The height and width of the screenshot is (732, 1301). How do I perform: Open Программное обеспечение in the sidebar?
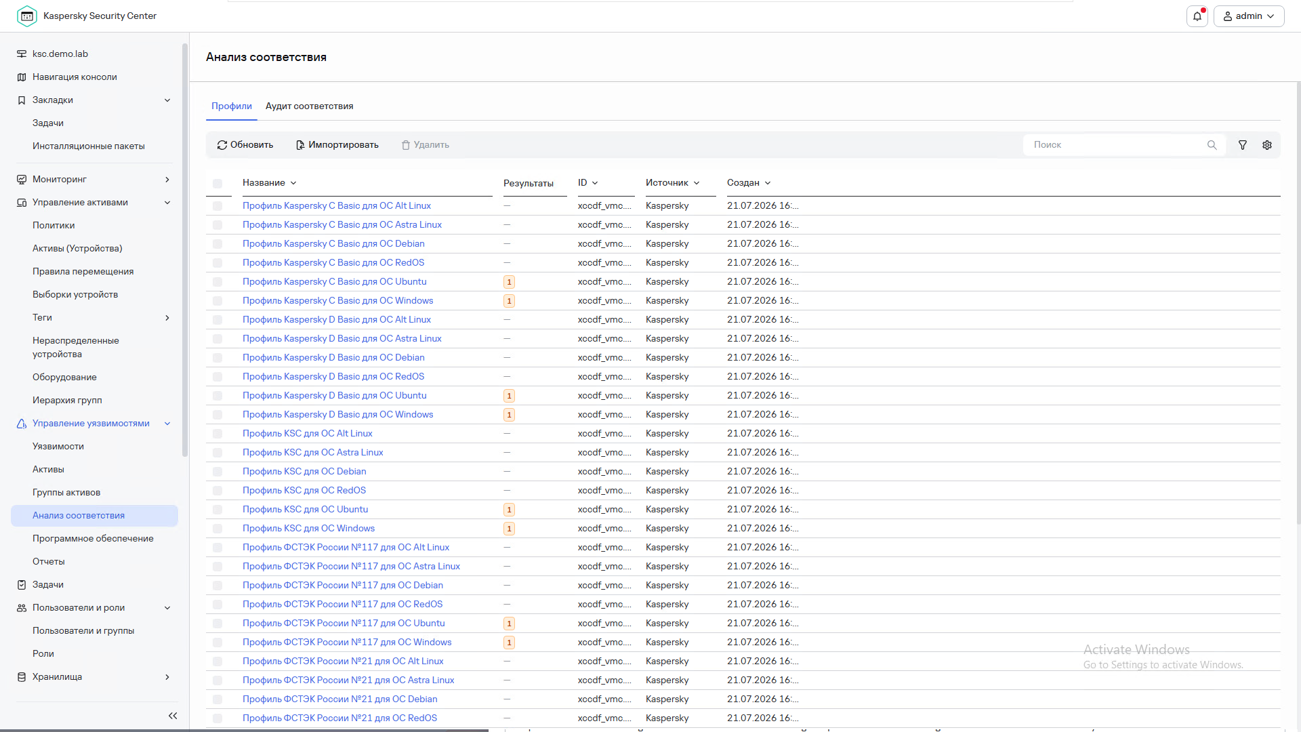pyautogui.click(x=93, y=539)
